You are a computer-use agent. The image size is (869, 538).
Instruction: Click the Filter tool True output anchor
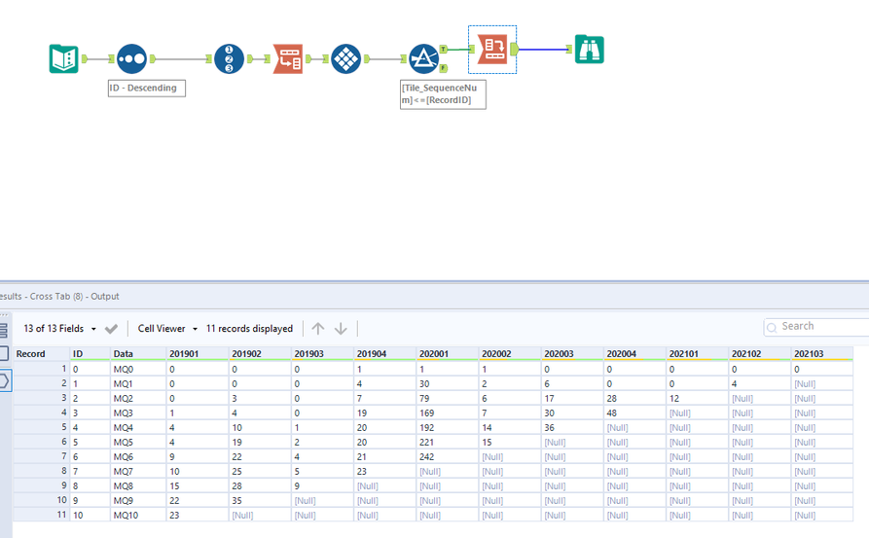[x=444, y=50]
